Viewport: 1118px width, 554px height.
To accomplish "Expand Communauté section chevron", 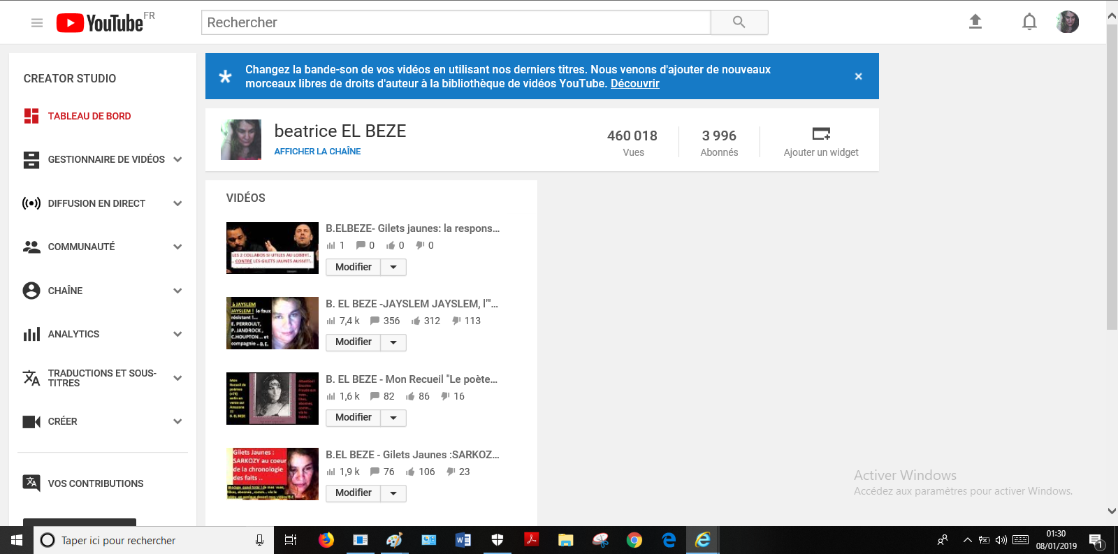I will pos(177,247).
